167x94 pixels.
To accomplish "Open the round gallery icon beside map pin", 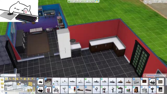I will (150, 2).
